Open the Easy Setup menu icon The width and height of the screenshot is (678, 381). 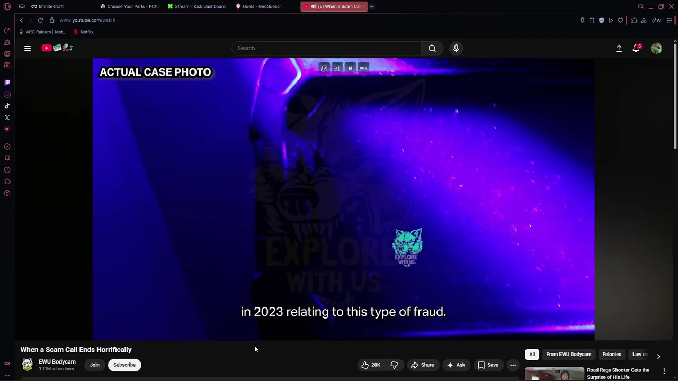click(670, 20)
